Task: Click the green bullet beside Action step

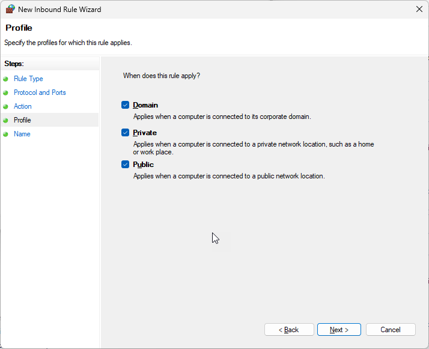Action: tap(6, 106)
